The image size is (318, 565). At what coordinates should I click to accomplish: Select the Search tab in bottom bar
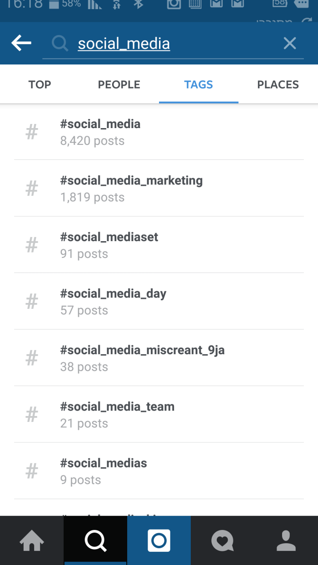[x=95, y=540]
